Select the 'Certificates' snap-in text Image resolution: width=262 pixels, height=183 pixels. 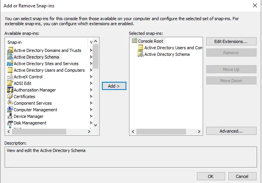pyautogui.click(x=24, y=97)
